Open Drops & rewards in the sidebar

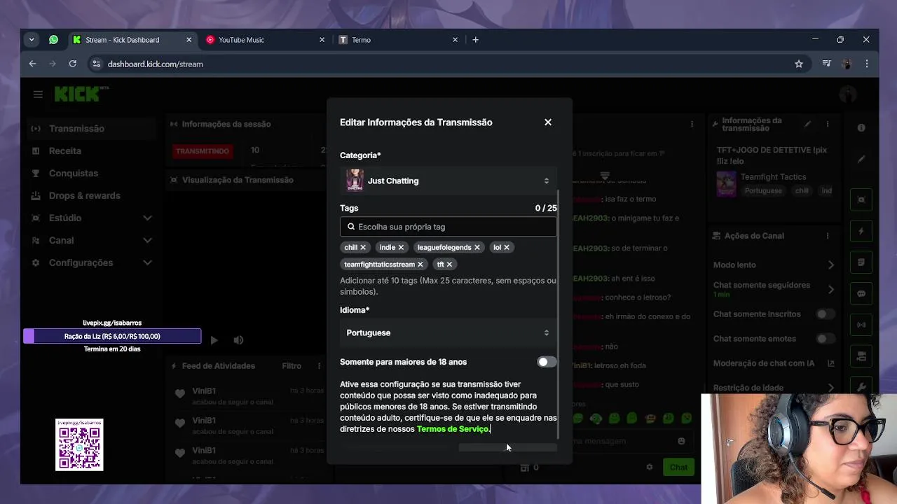pos(85,195)
